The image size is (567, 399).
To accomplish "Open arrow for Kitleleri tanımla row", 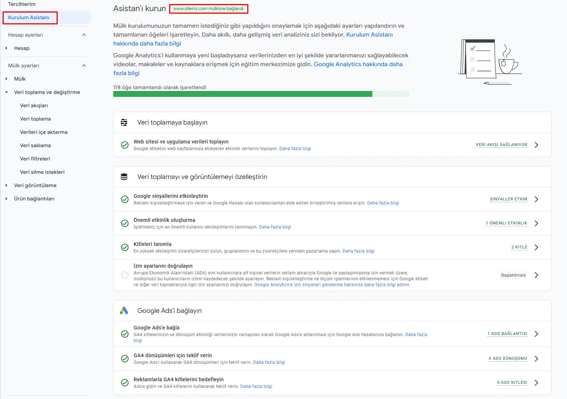I will pyautogui.click(x=536, y=247).
